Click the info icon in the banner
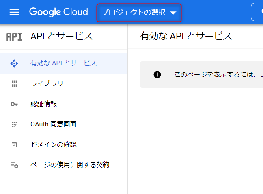This screenshot has height=194, width=263. pyautogui.click(x=157, y=74)
